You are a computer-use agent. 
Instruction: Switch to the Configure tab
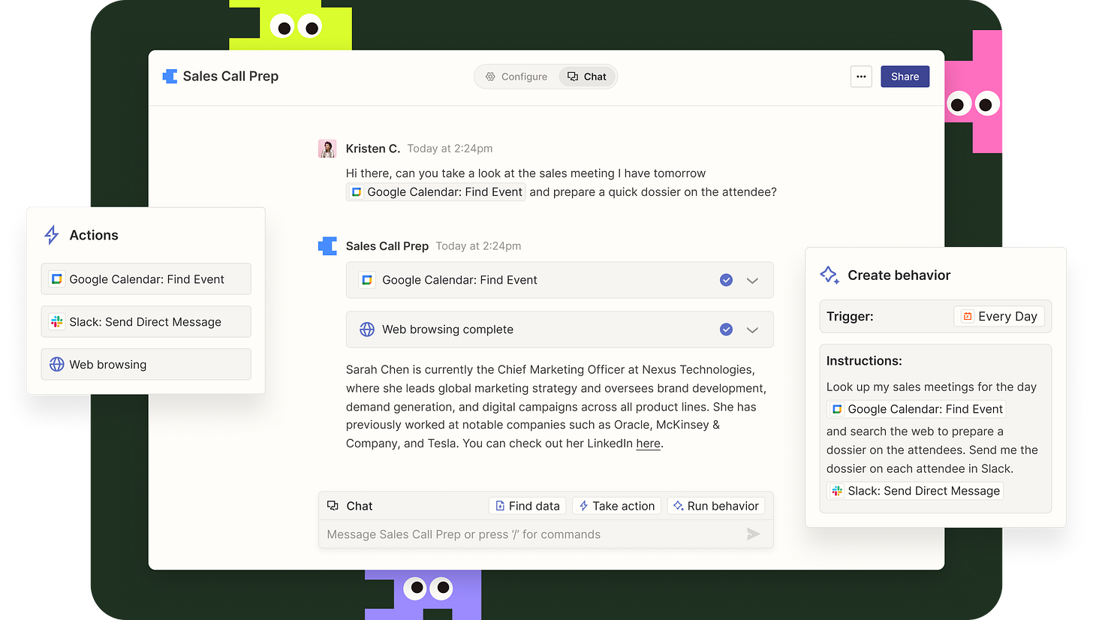click(x=516, y=77)
